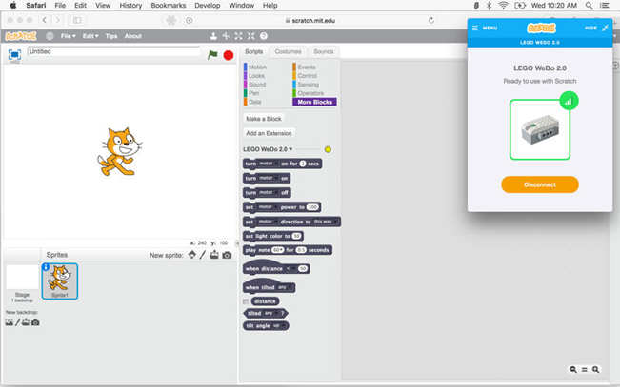Click the project title field Untitled

click(114, 51)
